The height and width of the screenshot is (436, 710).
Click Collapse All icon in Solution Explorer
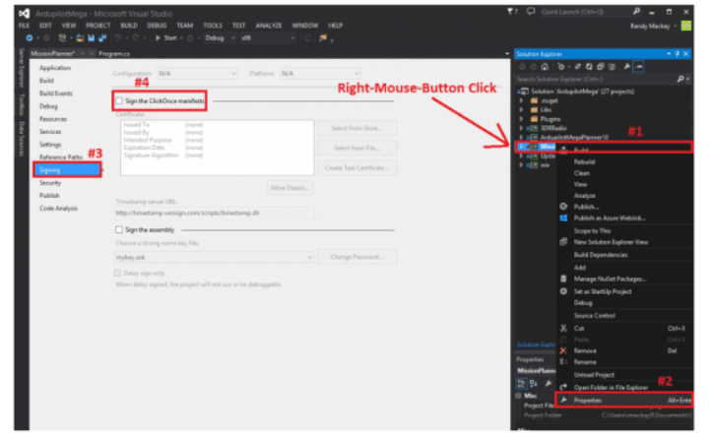(601, 67)
